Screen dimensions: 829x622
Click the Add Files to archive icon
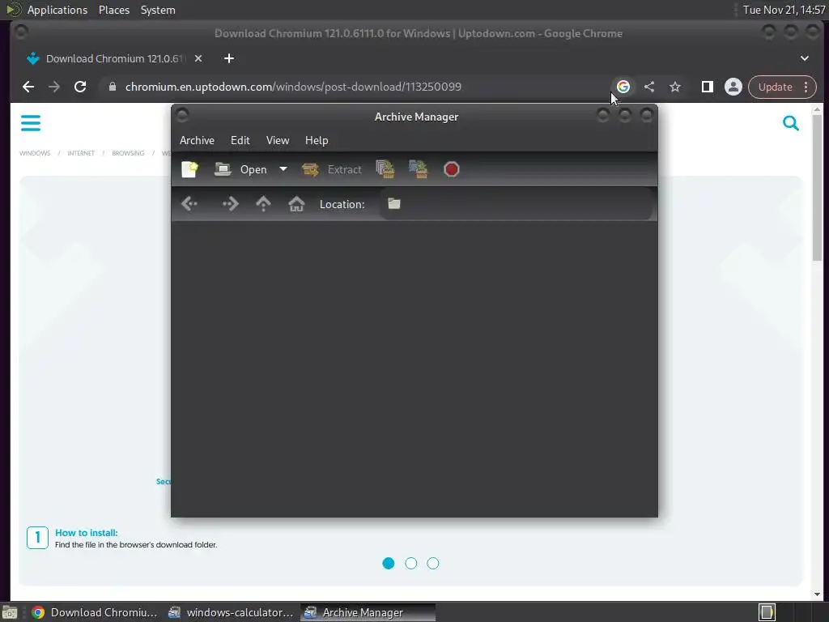coord(385,169)
